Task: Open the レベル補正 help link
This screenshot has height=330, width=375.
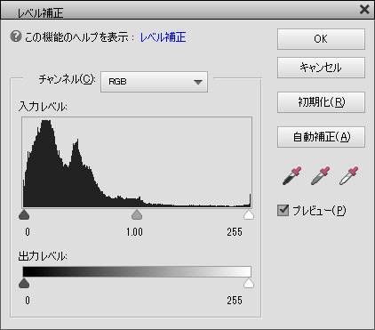Action: [163, 37]
